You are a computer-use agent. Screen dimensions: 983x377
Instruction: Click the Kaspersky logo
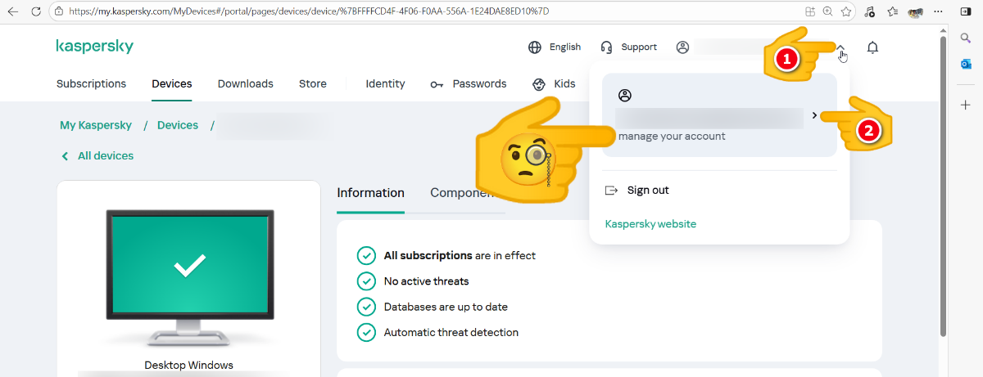pos(94,47)
